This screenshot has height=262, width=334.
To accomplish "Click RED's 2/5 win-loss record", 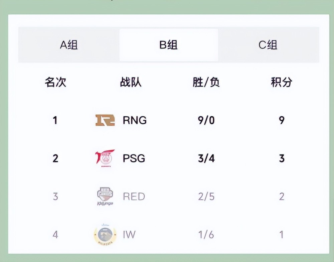I will [x=206, y=196].
